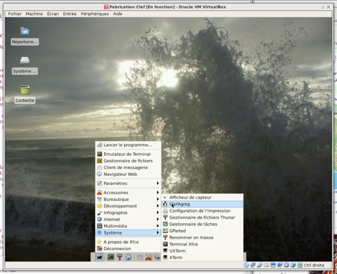Select Renommer en masse entry
This screenshot has height=274, width=337.
tap(202, 237)
